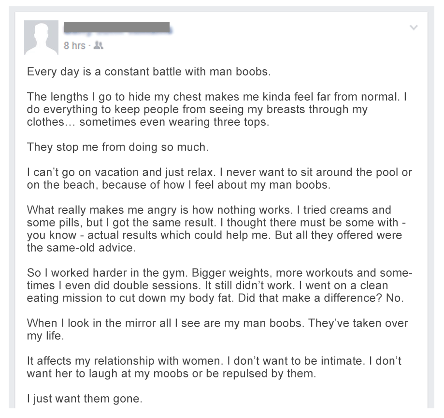The image size is (444, 418).
Task: Click the poster's profile avatar picture
Action: [41, 37]
